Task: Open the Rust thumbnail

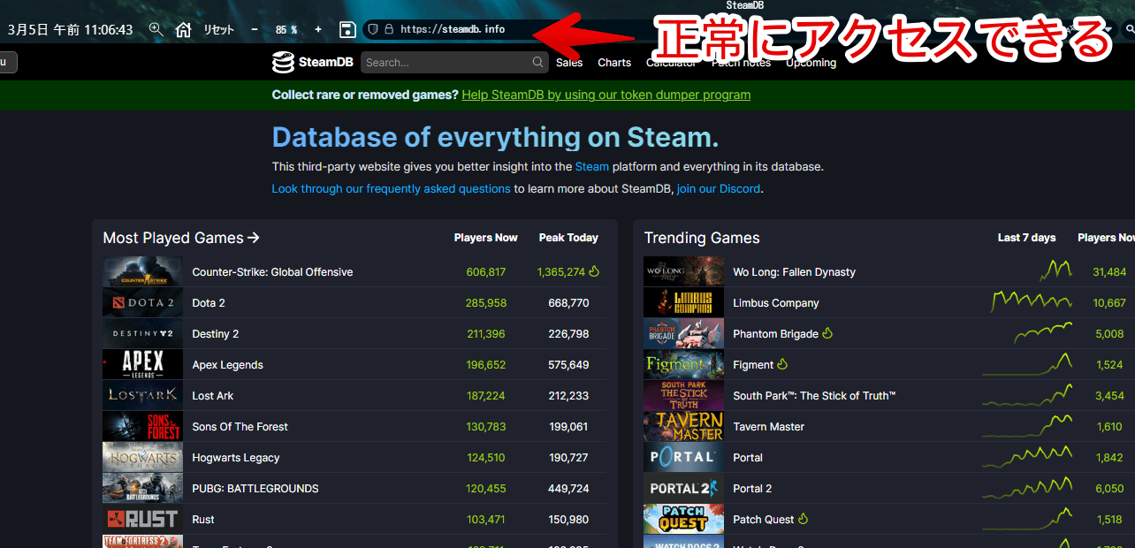Action: pos(142,519)
